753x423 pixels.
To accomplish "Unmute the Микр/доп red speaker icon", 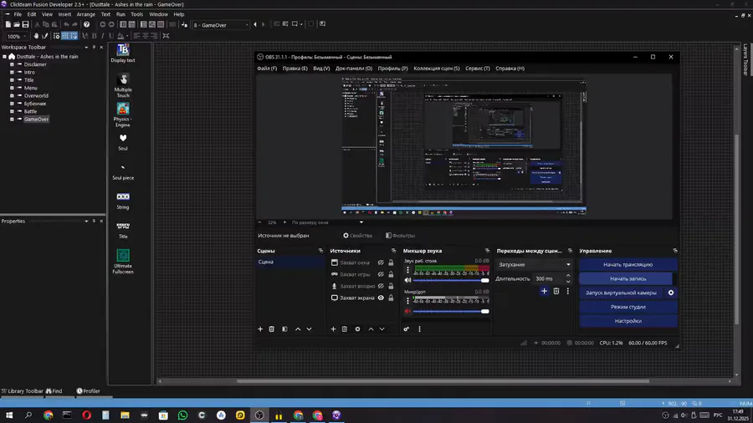I will (407, 311).
